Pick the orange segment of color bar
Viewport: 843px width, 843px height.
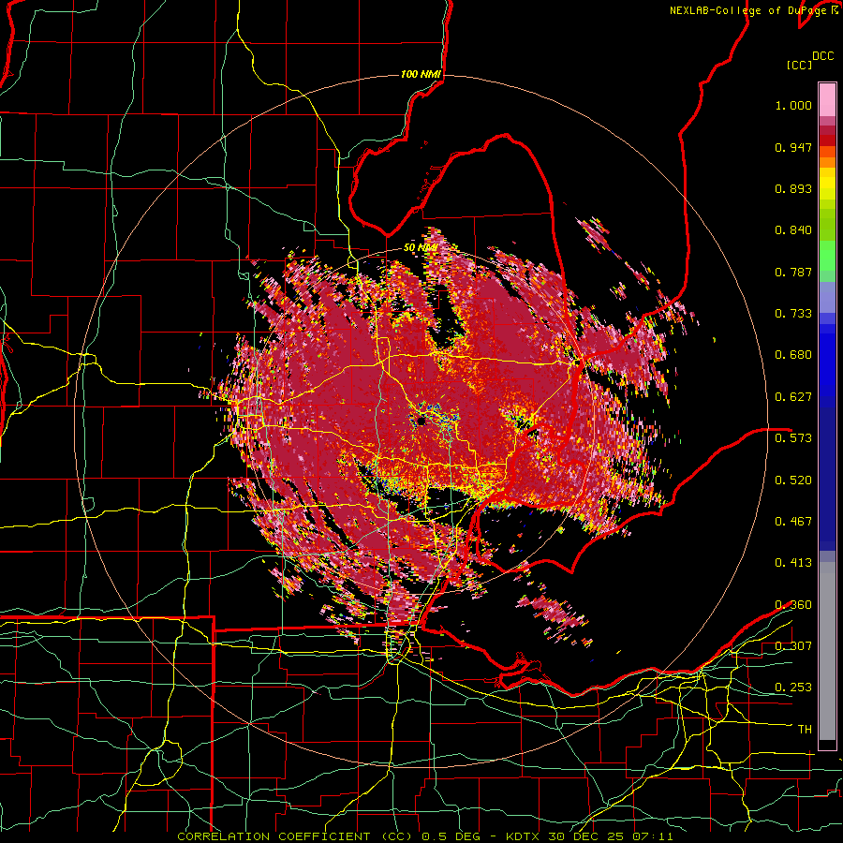827,162
